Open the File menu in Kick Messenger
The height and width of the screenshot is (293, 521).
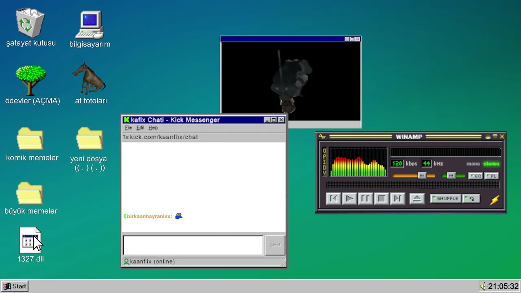tap(129, 128)
